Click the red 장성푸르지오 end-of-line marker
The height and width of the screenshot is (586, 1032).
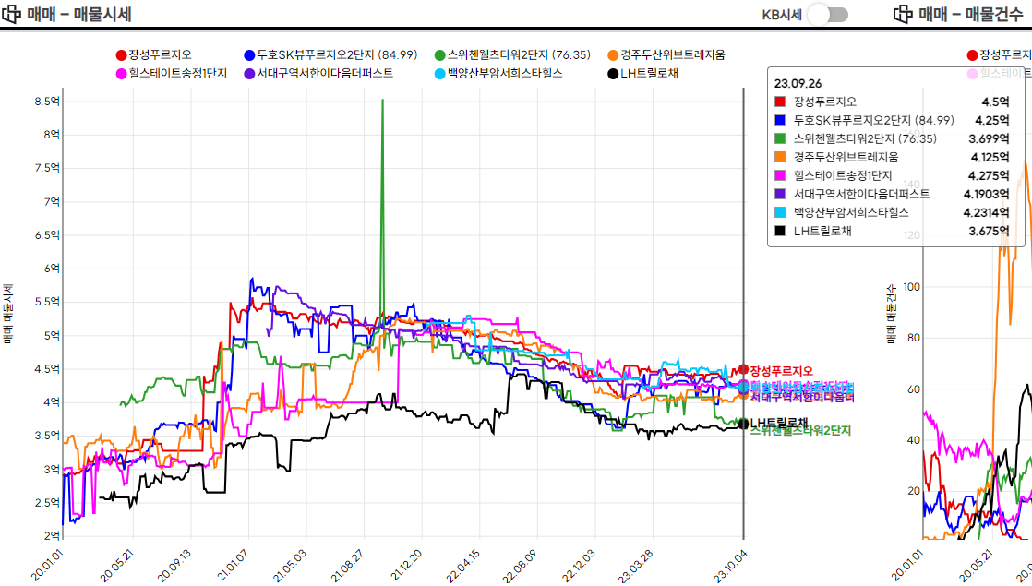pyautogui.click(x=744, y=370)
